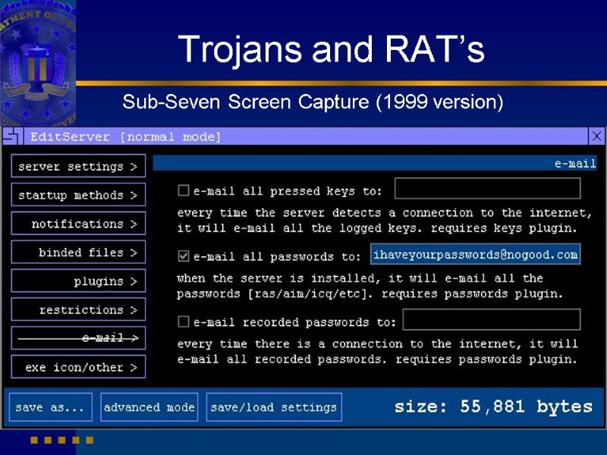Click "requires keys plugin" description text
The width and height of the screenshot is (607, 455).
coord(504,228)
